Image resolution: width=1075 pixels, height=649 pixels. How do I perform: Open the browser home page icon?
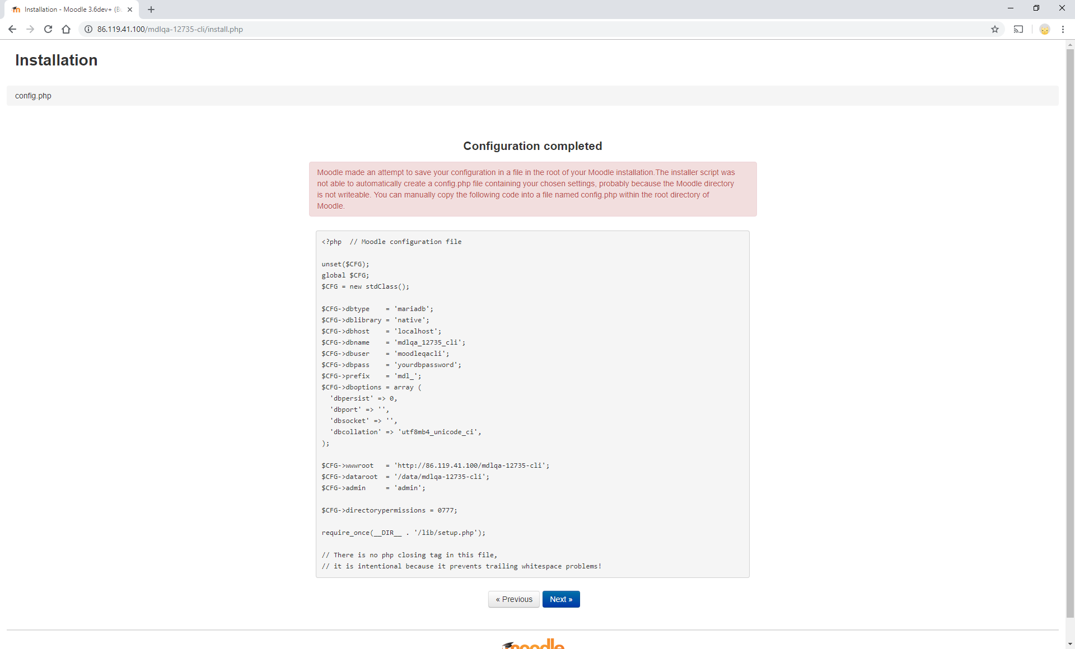pos(66,29)
